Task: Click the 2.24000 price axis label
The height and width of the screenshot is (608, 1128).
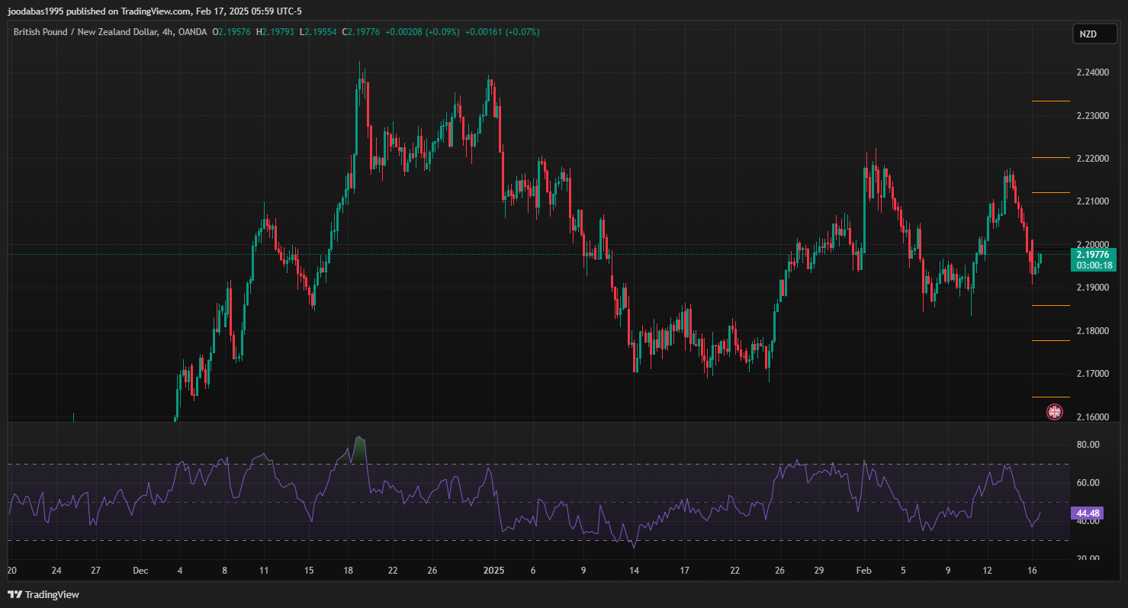Action: coord(1091,72)
